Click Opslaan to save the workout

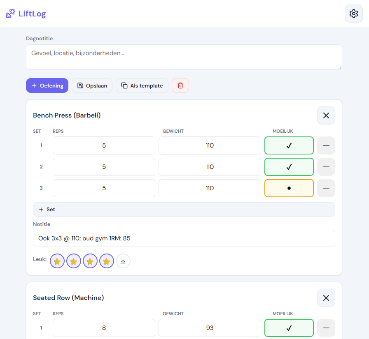click(x=92, y=85)
